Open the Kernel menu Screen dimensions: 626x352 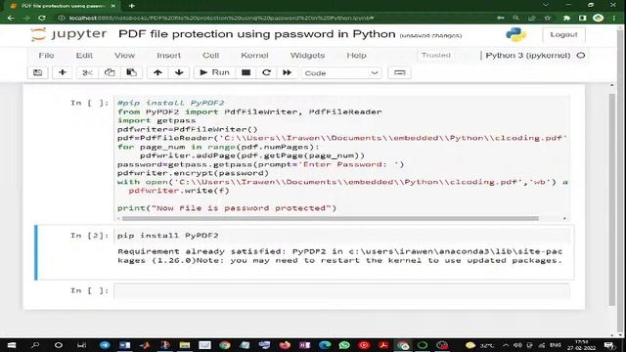254,56
